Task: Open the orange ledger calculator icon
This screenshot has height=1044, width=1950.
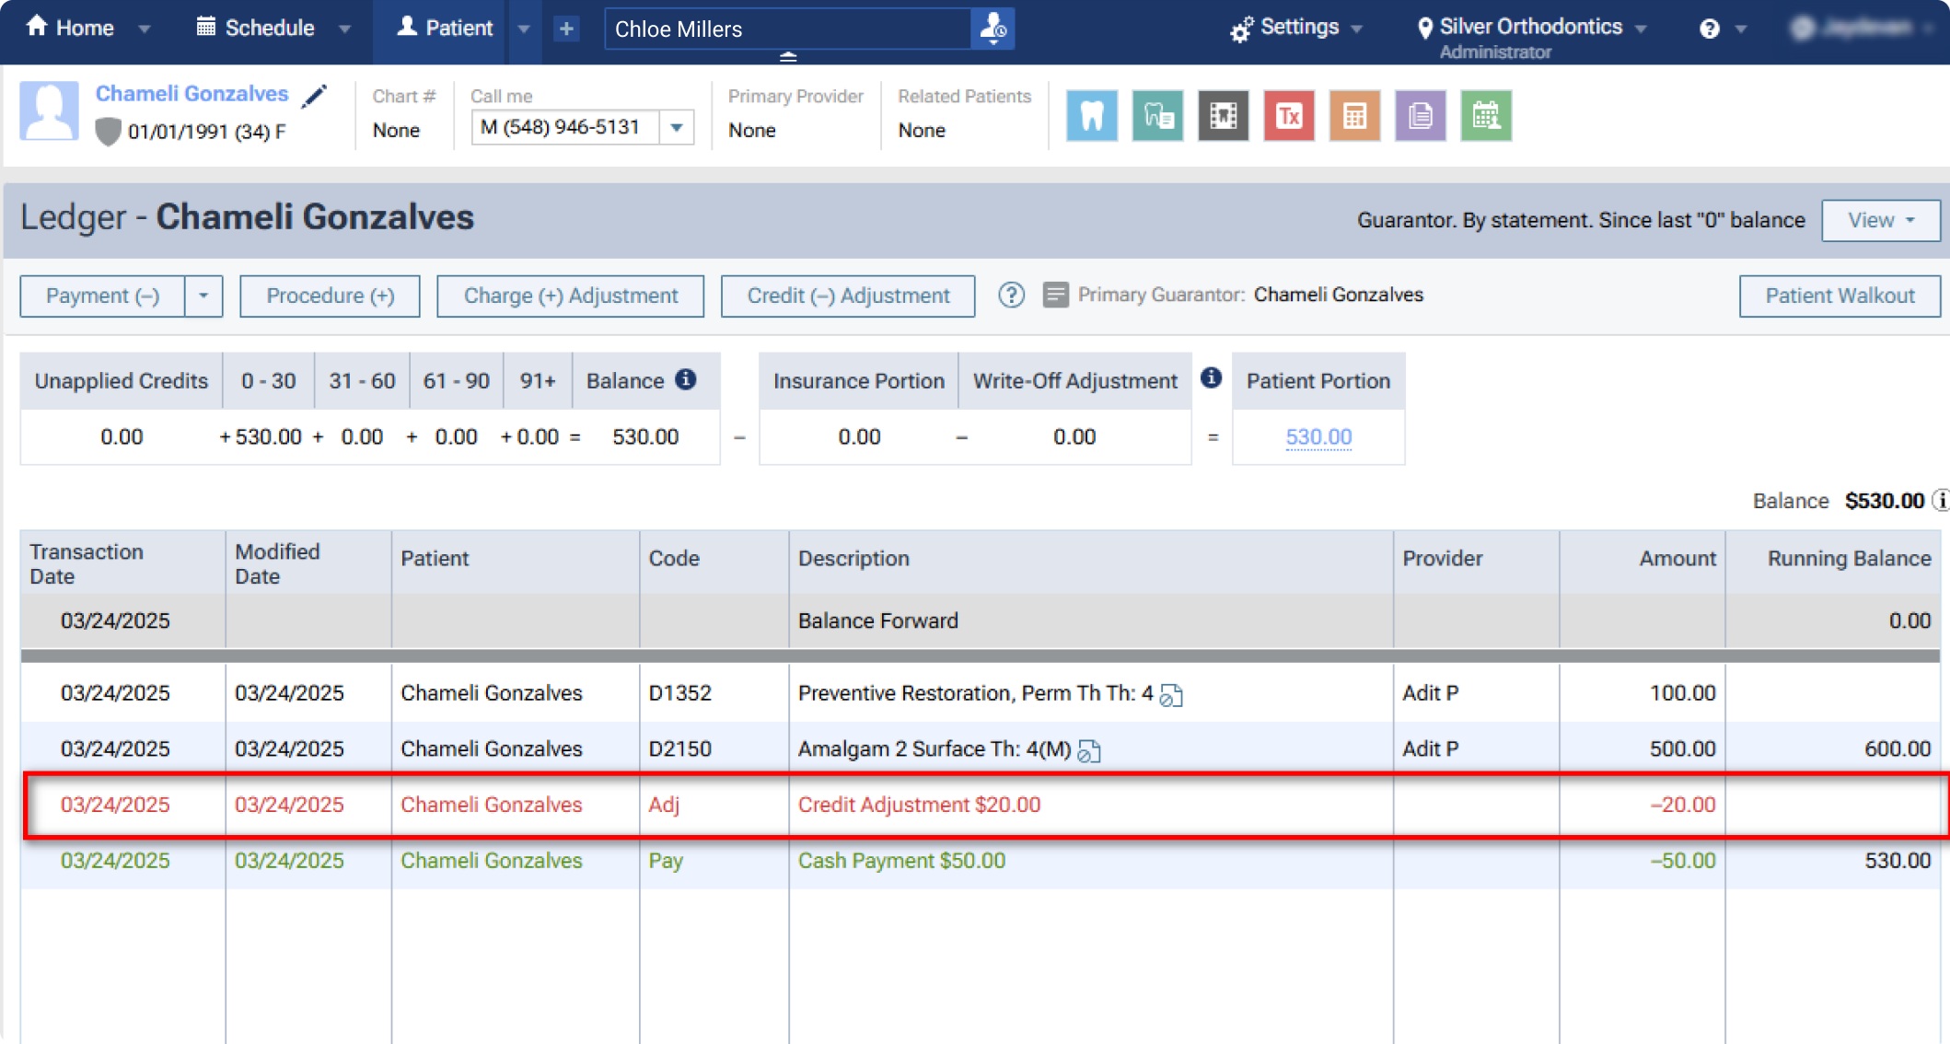Action: coord(1354,116)
